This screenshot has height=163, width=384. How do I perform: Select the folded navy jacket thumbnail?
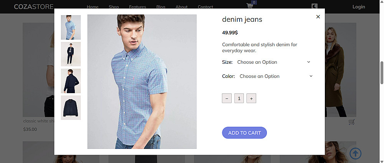coord(71,108)
